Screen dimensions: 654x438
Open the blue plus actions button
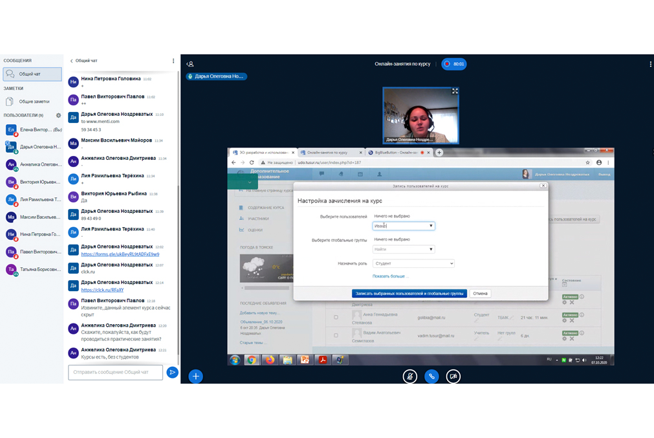[x=195, y=377]
